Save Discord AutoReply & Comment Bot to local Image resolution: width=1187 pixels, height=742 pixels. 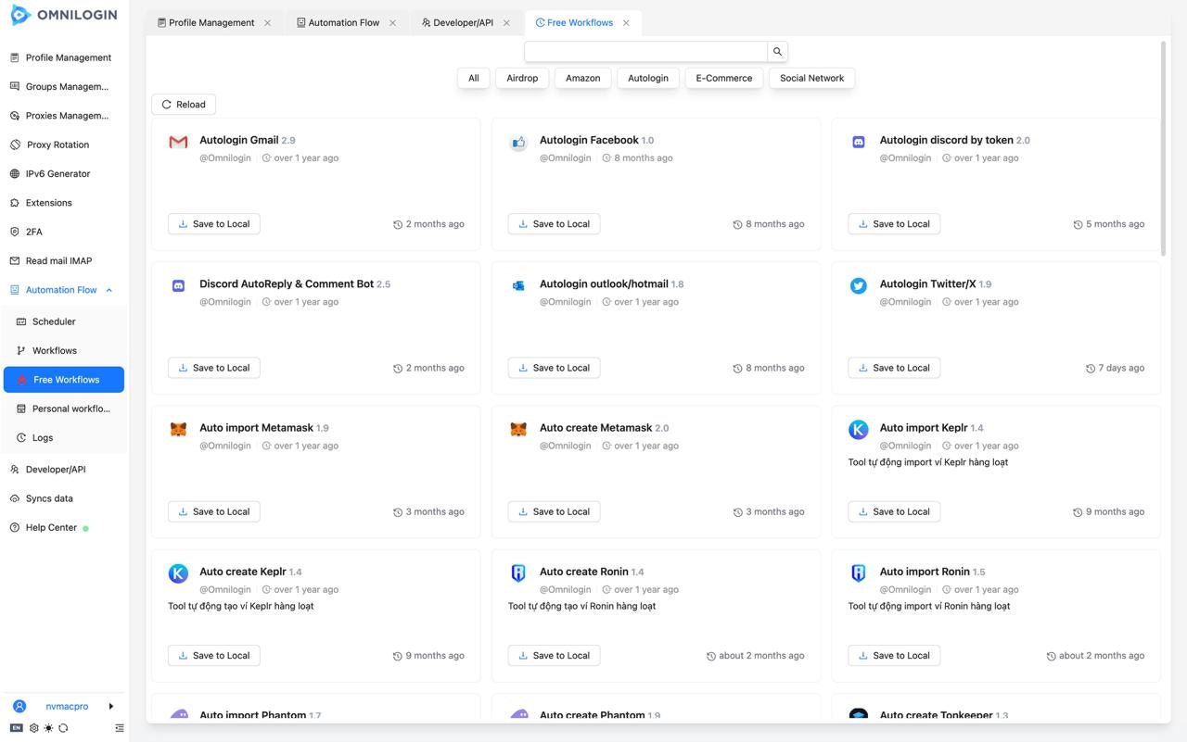(x=214, y=368)
